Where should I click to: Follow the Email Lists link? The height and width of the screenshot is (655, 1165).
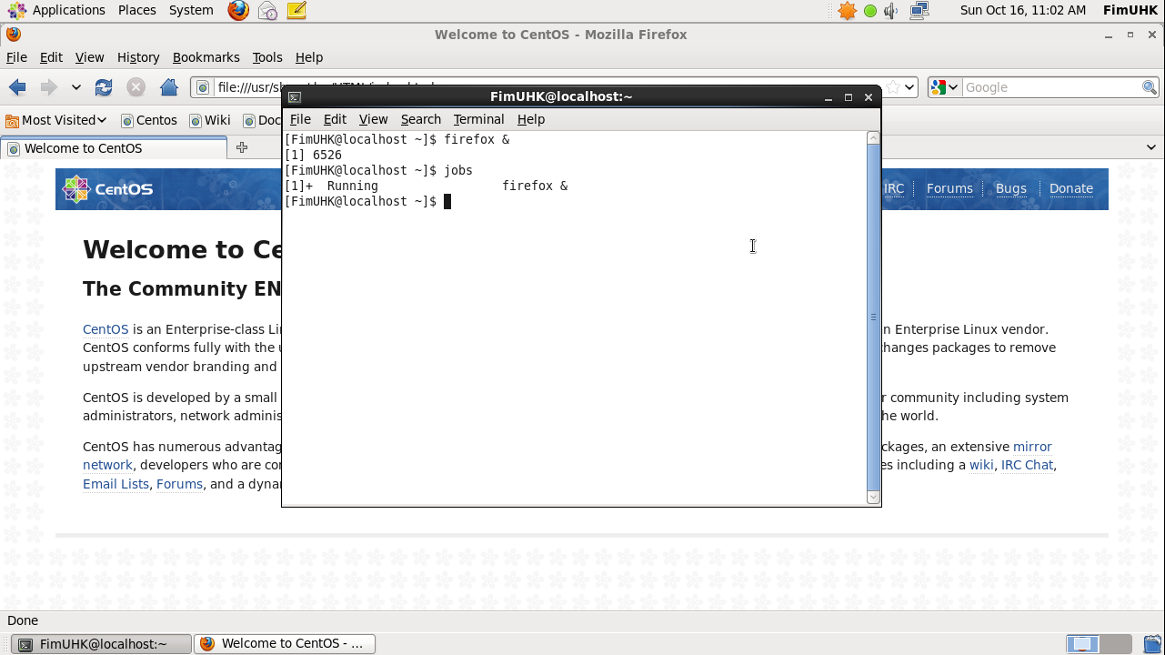[x=115, y=484]
